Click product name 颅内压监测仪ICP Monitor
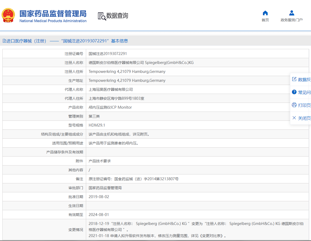Image resolution: width=311 pixels, height=241 pixels. pos(110,107)
